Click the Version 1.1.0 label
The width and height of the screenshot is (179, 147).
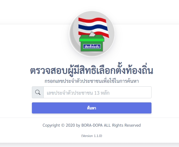pyautogui.click(x=92, y=136)
